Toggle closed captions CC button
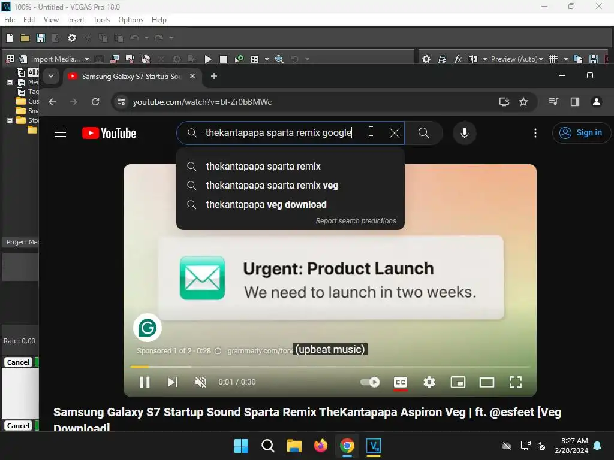The width and height of the screenshot is (614, 460). click(x=400, y=382)
